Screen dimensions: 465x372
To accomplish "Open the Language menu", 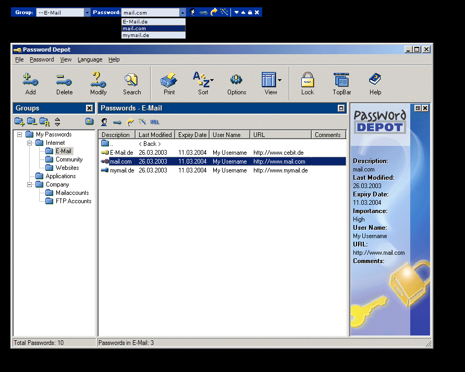I will pyautogui.click(x=90, y=59).
